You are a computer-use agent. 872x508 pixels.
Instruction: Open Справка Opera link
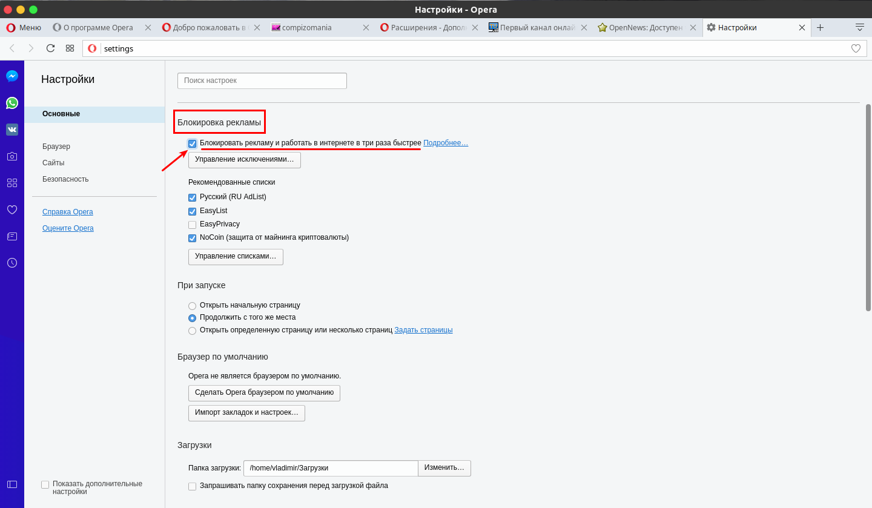click(x=68, y=212)
